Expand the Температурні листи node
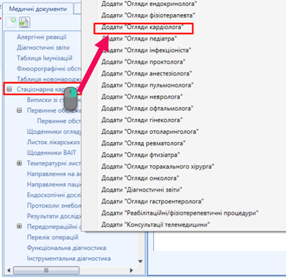Viewport: 286px width, 278px height. 19,163
